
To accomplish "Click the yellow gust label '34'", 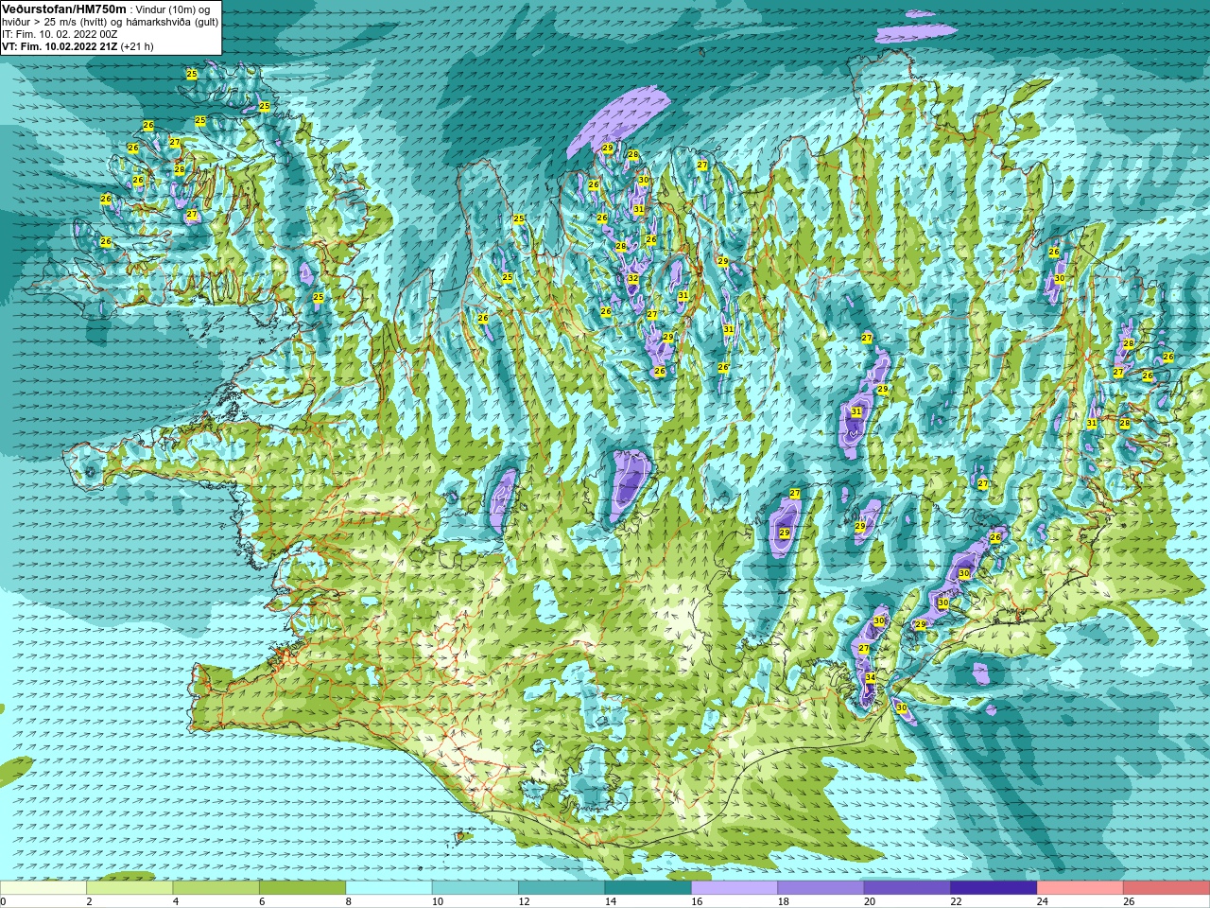I will tap(870, 678).
